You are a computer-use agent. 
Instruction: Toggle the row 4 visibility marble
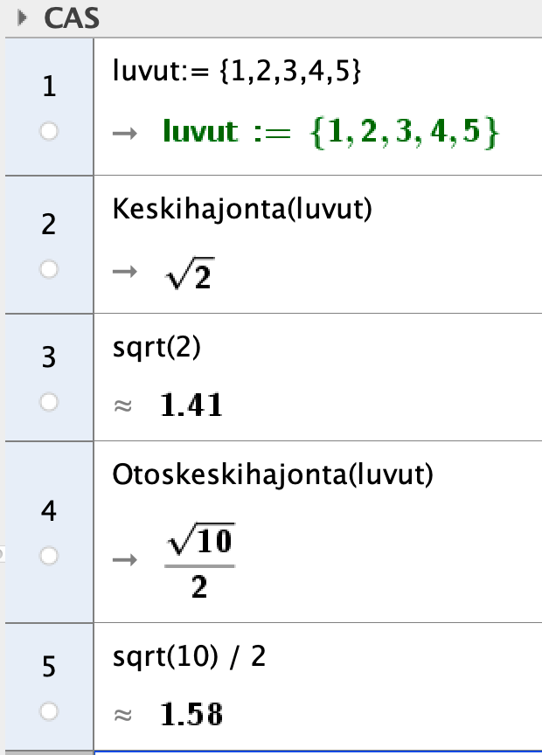(49, 556)
